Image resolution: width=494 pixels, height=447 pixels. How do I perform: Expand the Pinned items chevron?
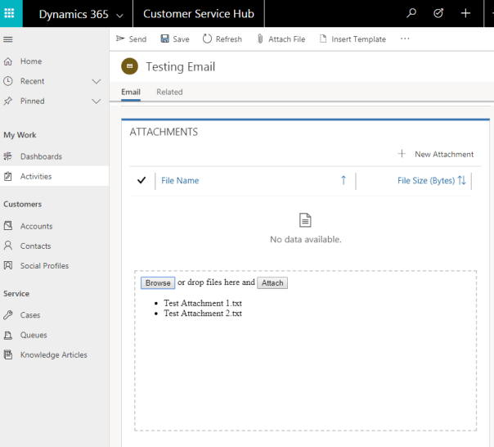(96, 102)
